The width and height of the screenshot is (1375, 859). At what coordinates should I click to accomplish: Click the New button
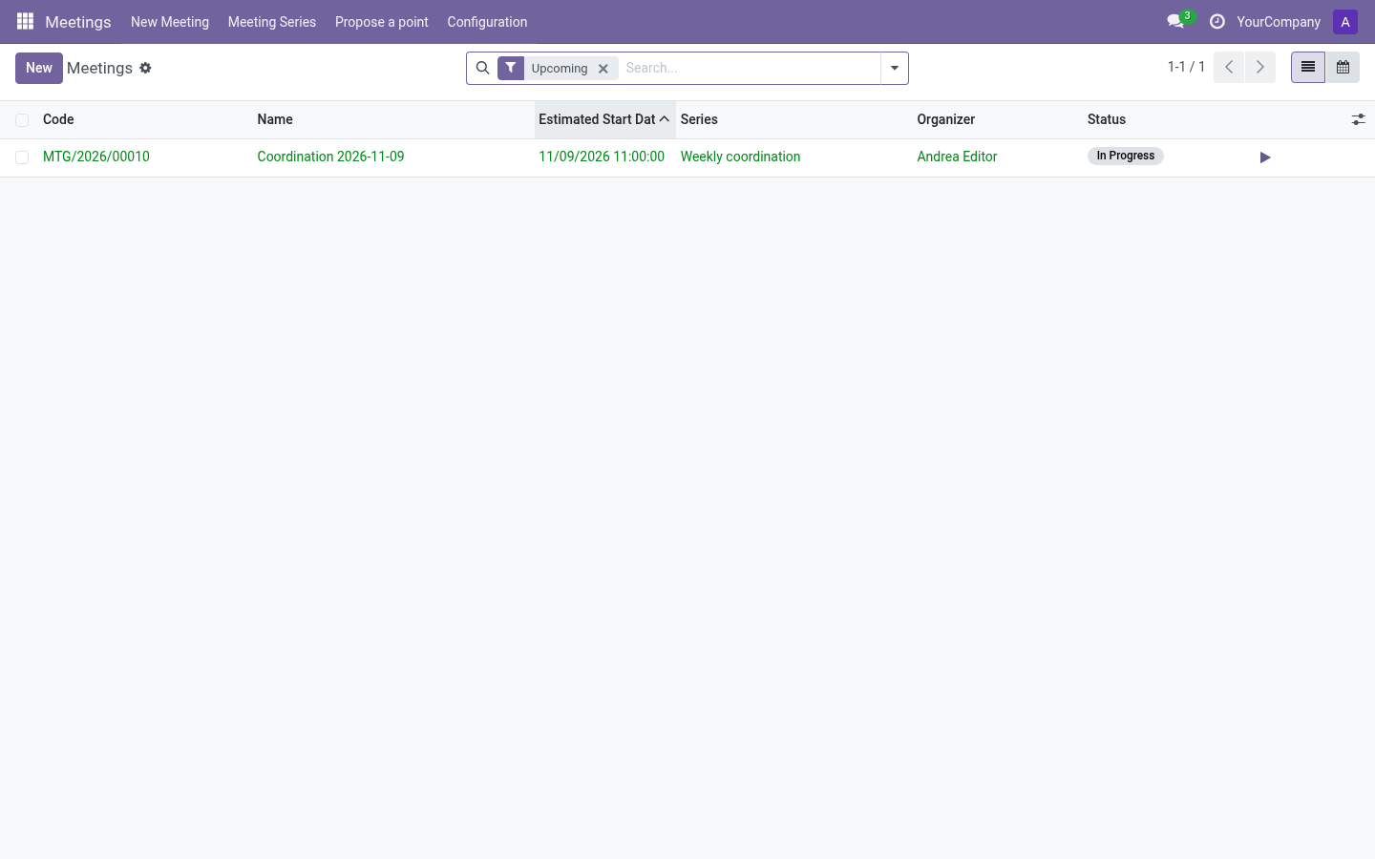click(x=39, y=68)
